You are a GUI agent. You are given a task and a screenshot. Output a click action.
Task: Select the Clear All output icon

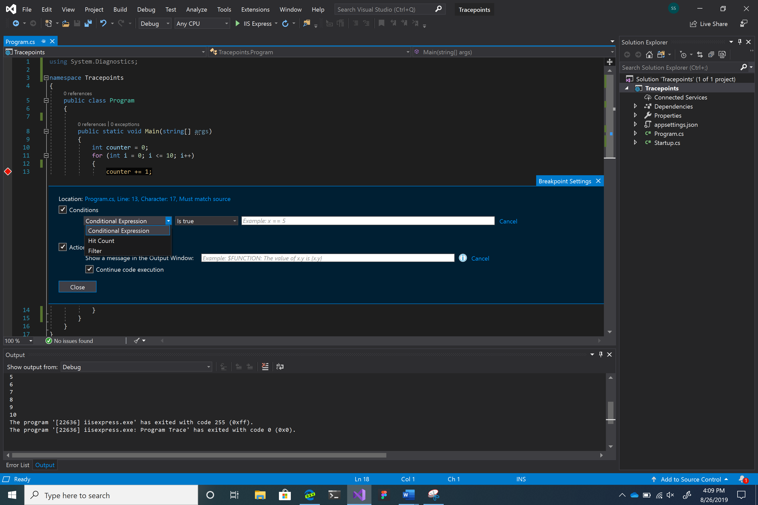coord(265,367)
